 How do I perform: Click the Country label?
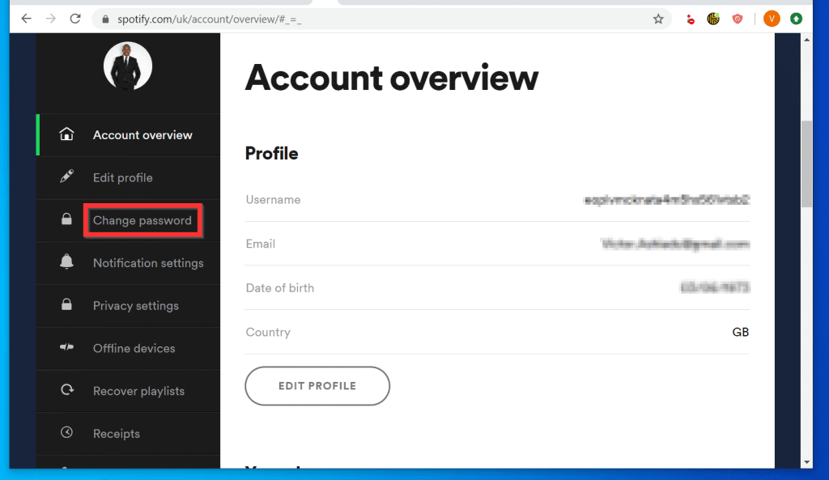[x=268, y=333]
